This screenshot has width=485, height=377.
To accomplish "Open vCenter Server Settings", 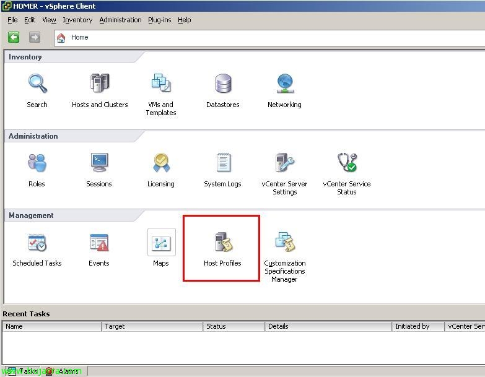I will coord(285,163).
